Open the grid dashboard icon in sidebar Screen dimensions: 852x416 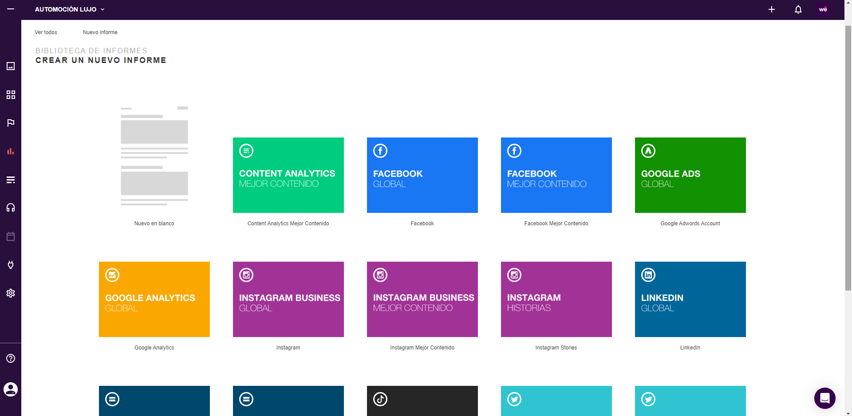tap(11, 94)
